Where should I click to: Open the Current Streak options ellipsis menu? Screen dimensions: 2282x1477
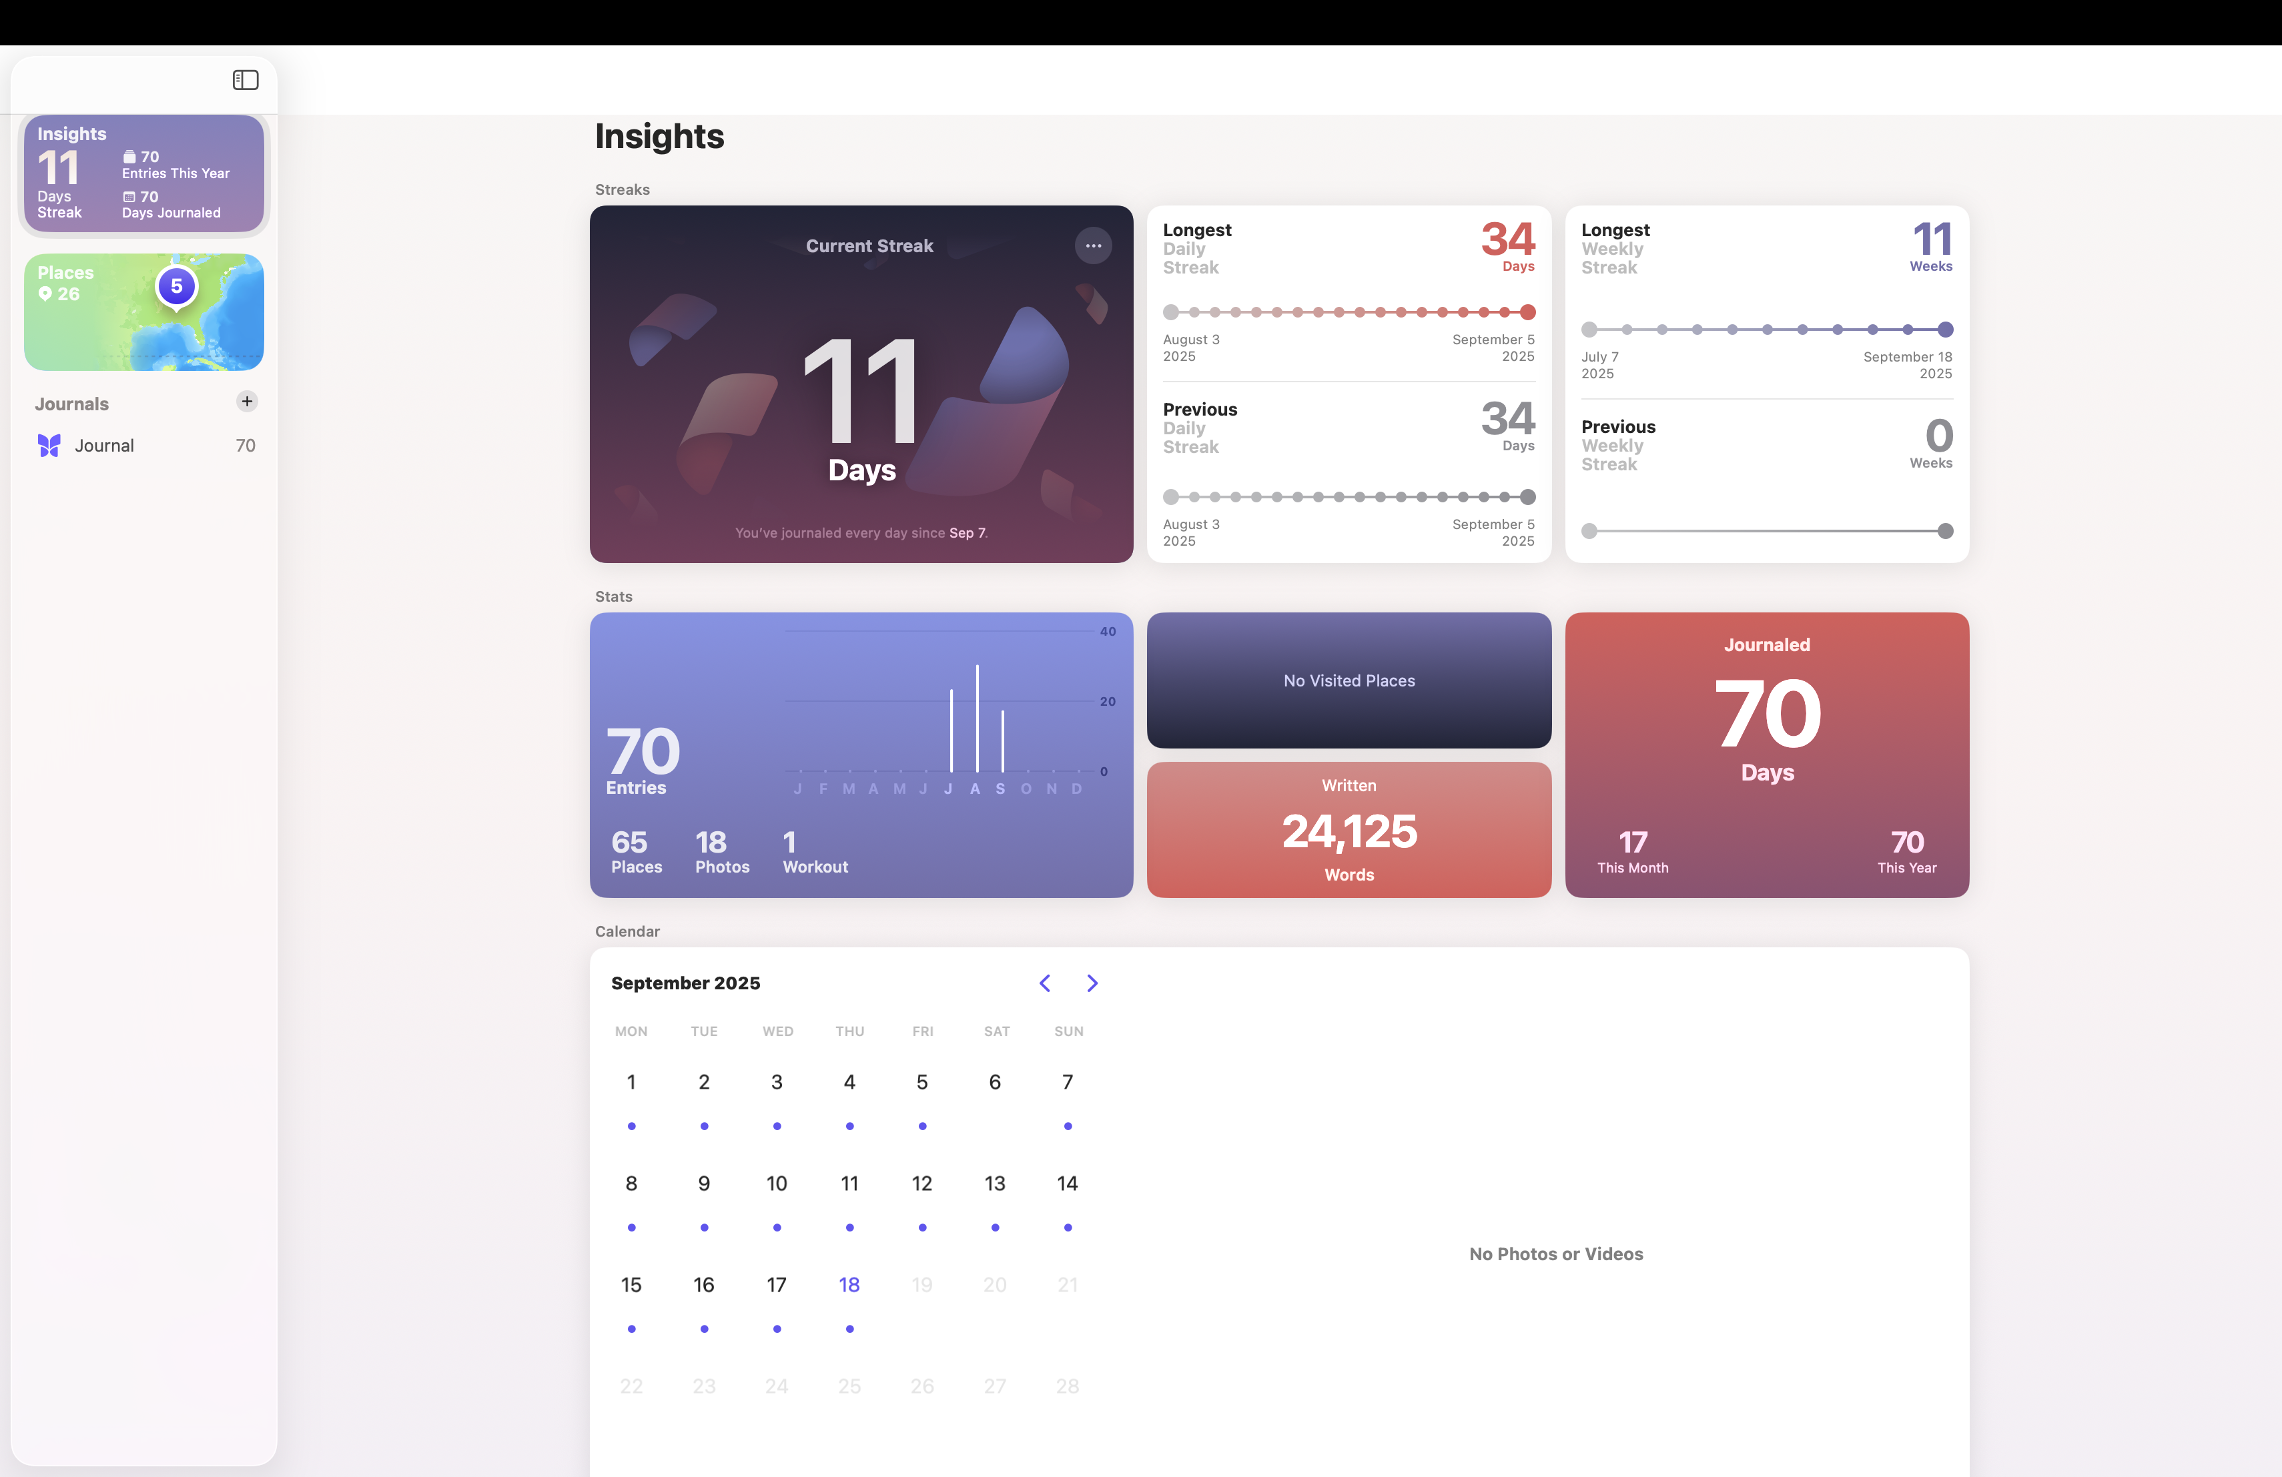pos(1093,245)
